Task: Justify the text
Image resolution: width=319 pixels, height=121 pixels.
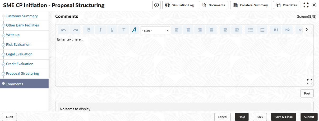Action: pyautogui.click(x=212, y=30)
